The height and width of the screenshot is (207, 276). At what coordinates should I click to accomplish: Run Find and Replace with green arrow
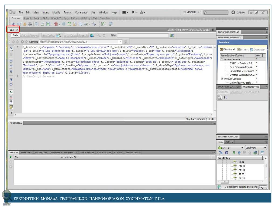click(11, 157)
